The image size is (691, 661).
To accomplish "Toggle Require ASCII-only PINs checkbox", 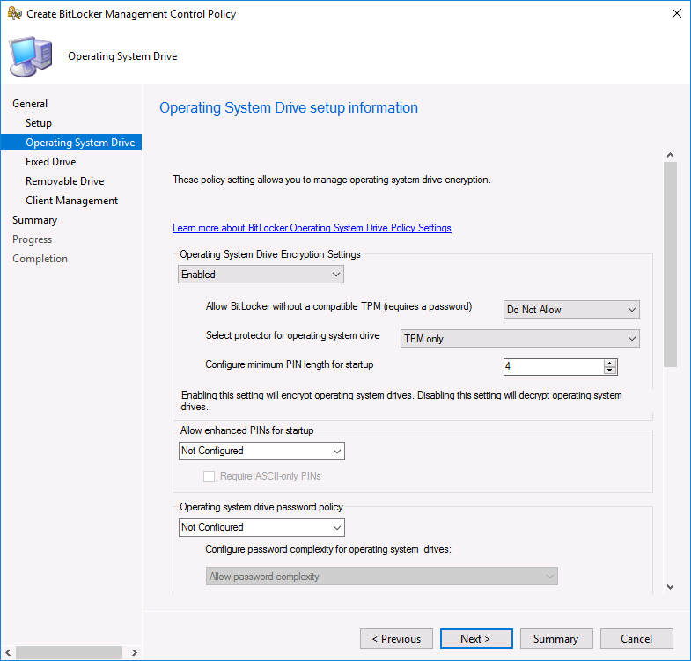I will click(209, 476).
